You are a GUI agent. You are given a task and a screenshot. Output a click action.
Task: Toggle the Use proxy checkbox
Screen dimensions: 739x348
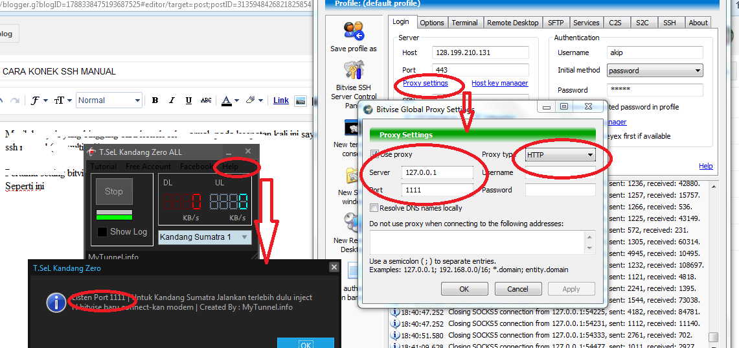pyautogui.click(x=374, y=154)
